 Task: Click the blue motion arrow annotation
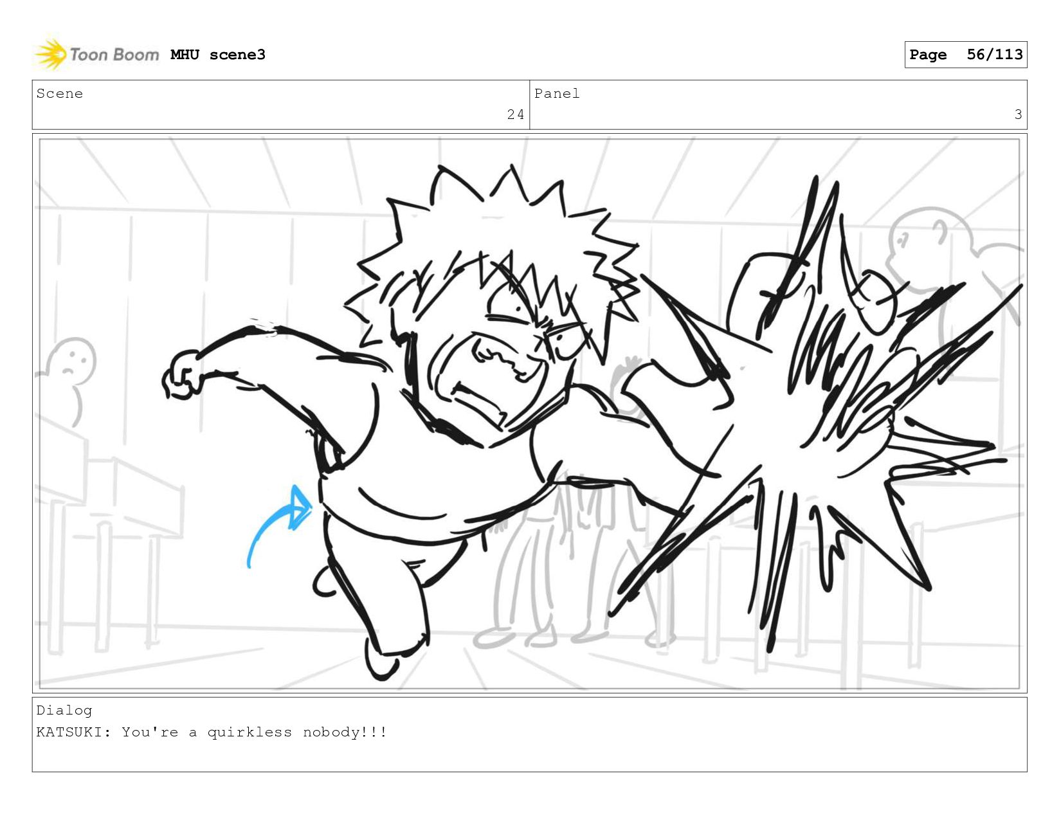click(x=280, y=526)
